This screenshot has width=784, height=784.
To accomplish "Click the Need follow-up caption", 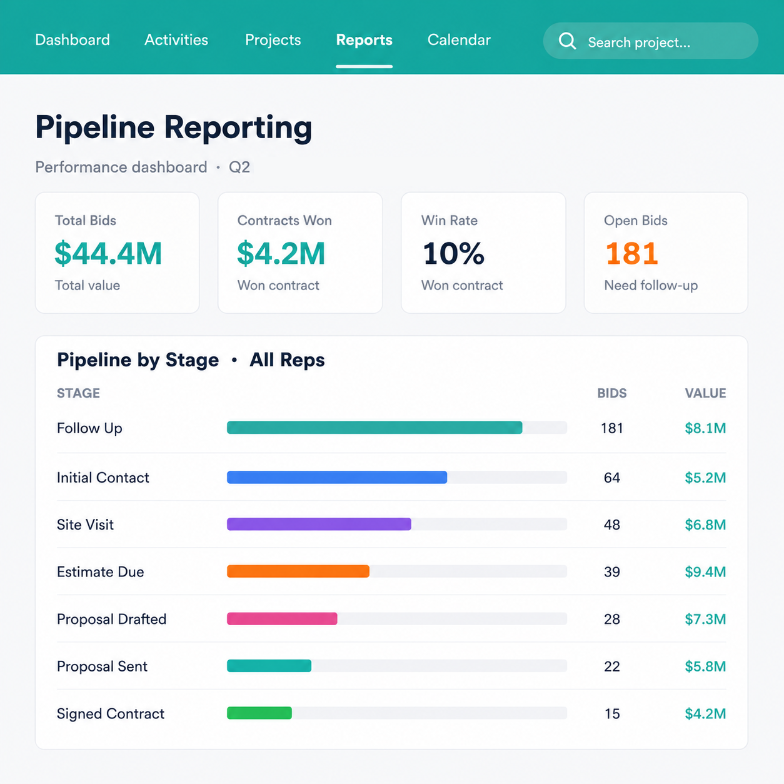I will point(651,285).
